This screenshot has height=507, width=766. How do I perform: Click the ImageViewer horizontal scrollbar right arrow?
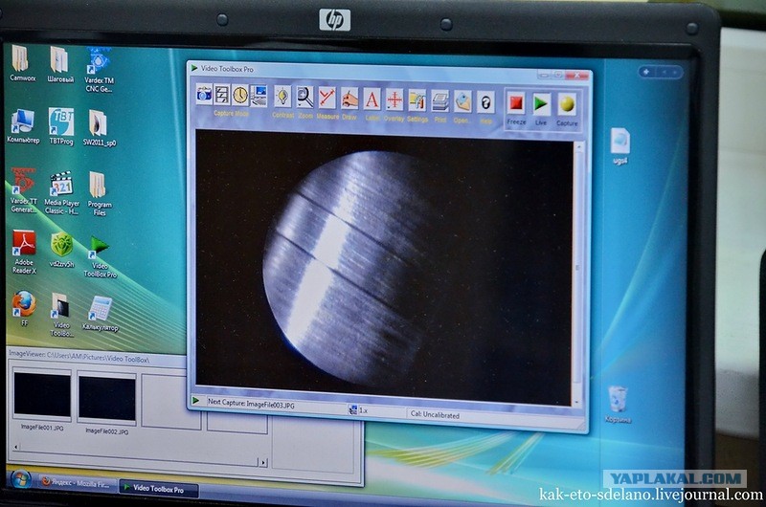tap(262, 461)
